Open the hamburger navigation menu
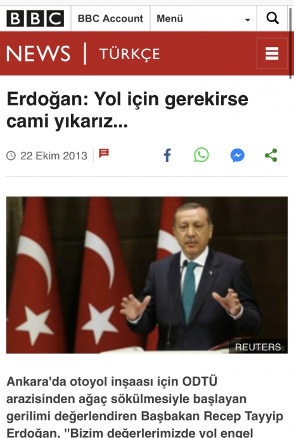Image resolution: width=294 pixels, height=438 pixels. click(272, 53)
